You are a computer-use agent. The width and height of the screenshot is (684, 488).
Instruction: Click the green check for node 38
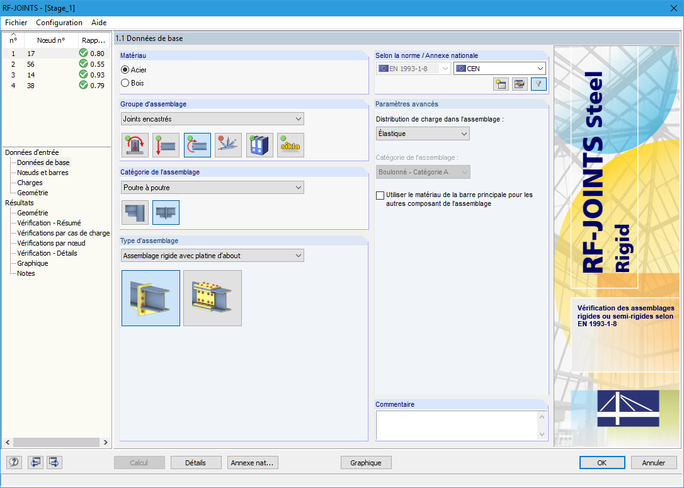(x=83, y=85)
